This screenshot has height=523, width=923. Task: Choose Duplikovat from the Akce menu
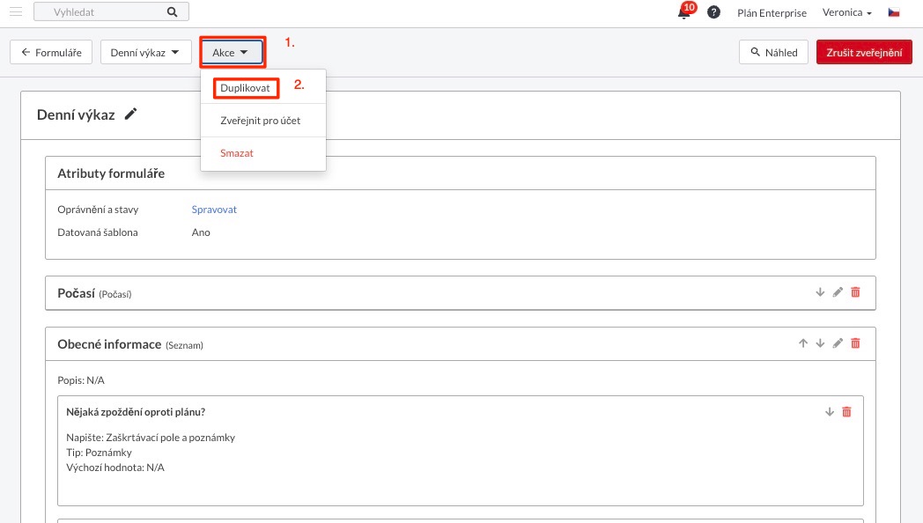(246, 88)
